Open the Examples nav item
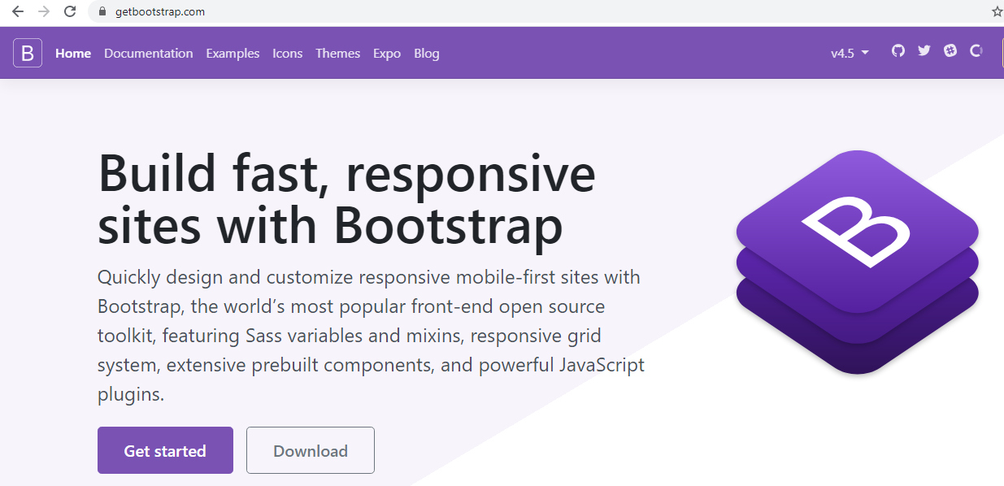Image resolution: width=1004 pixels, height=486 pixels. [233, 53]
